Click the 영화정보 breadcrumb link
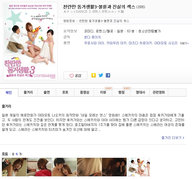 click(x=69, y=21)
